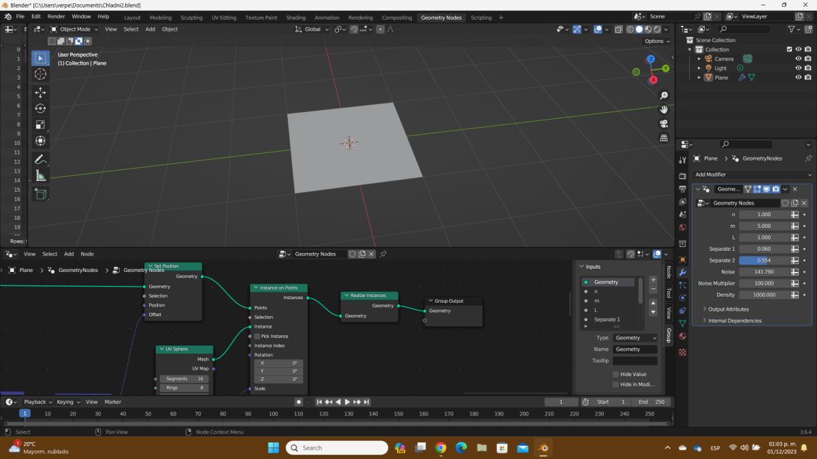
Task: Hide Light in viewport via eye icon
Action: 799,68
